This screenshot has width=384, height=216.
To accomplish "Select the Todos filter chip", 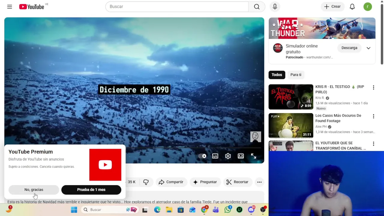I will (x=277, y=75).
